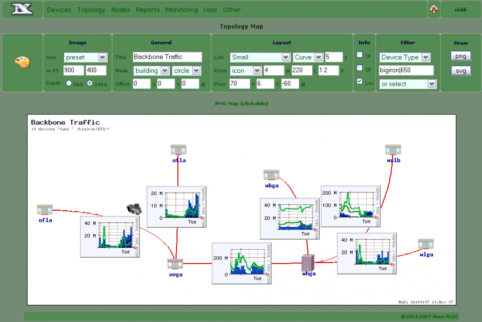This screenshot has width=482, height=322.
Task: Click the NeDi logo icon
Action: [22, 9]
